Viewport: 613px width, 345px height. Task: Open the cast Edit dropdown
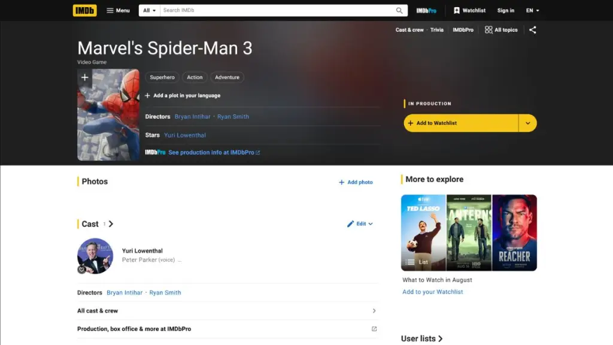pyautogui.click(x=360, y=224)
